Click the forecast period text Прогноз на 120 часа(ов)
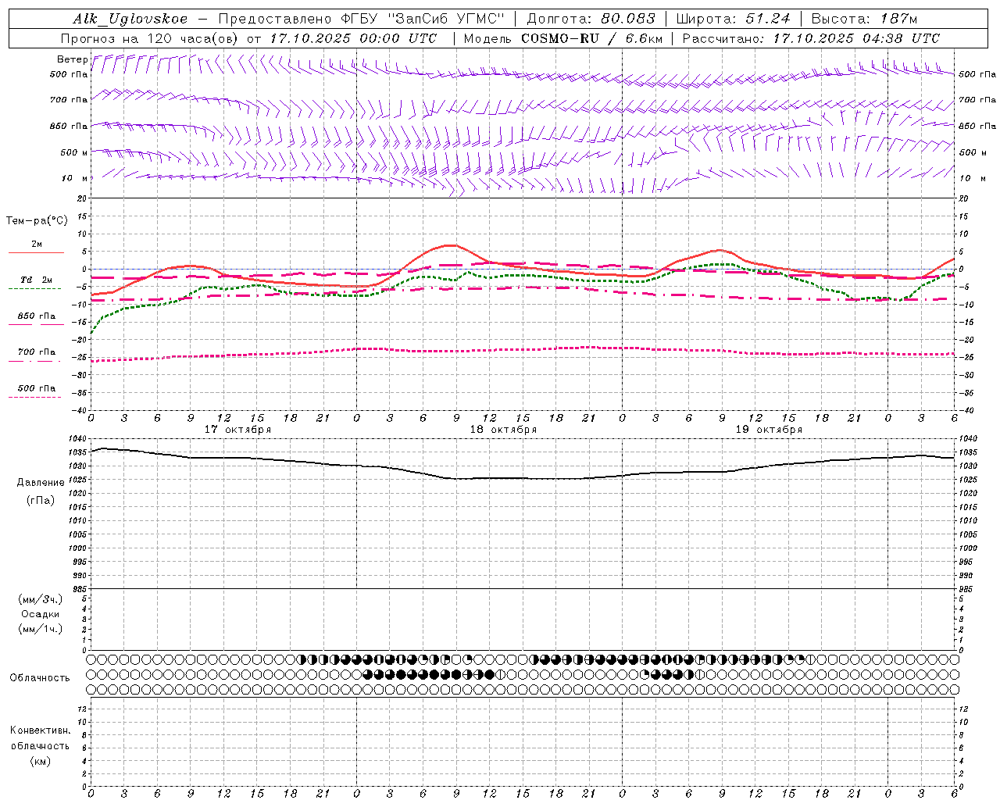 [x=150, y=38]
